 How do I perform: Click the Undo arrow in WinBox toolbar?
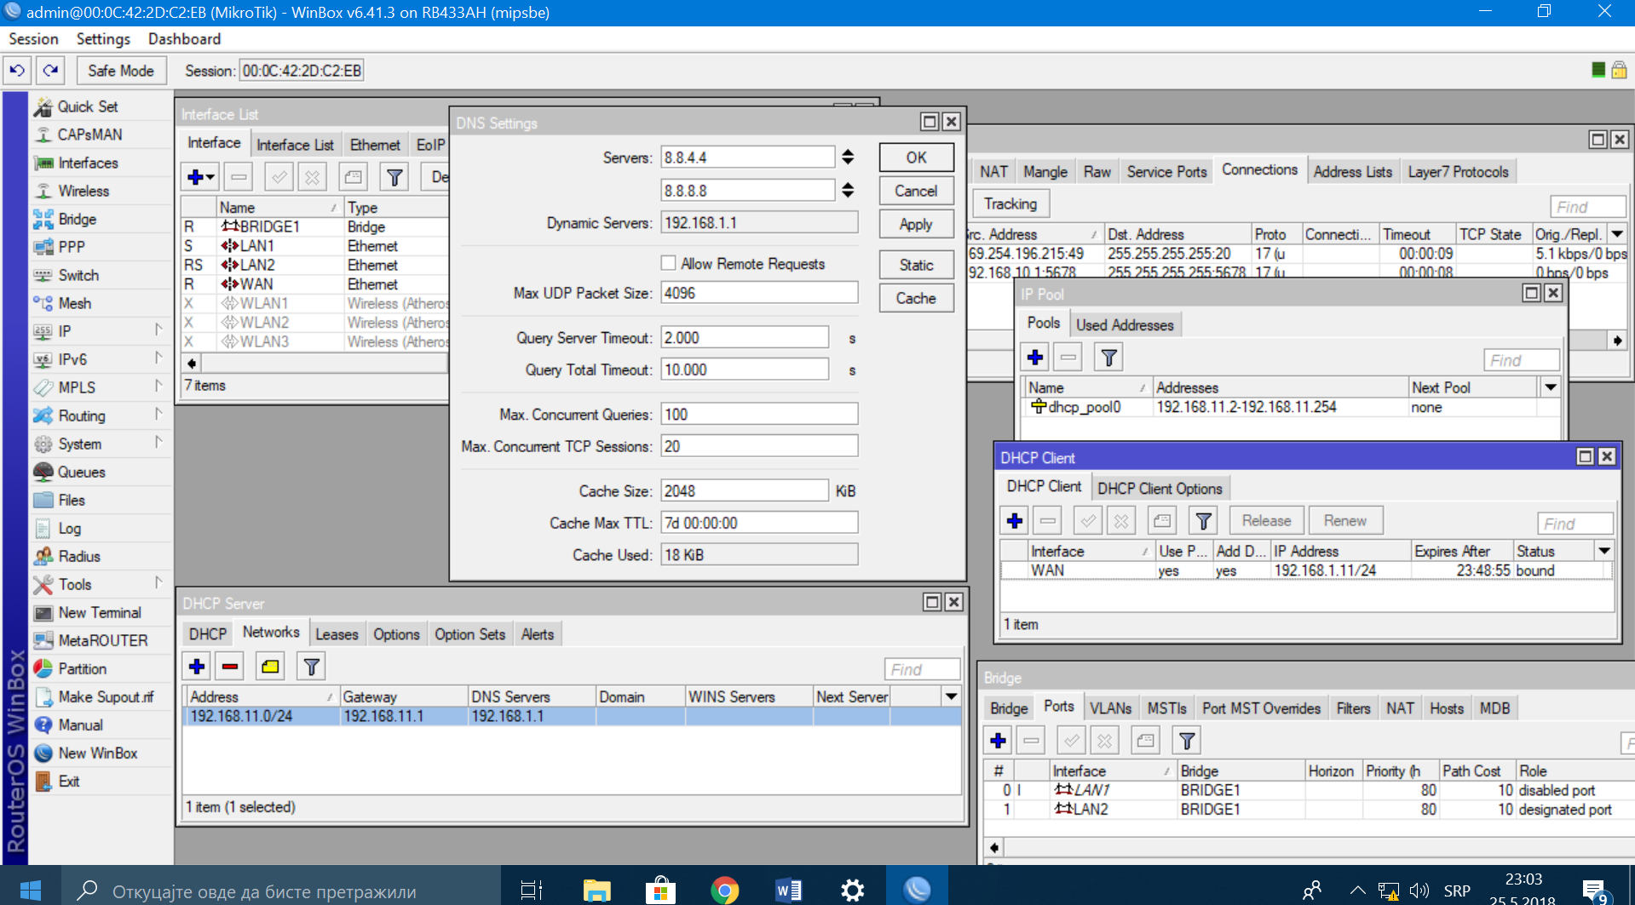(x=17, y=71)
